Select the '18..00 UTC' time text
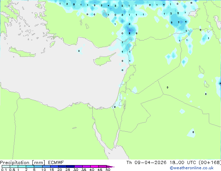 coord(183,163)
